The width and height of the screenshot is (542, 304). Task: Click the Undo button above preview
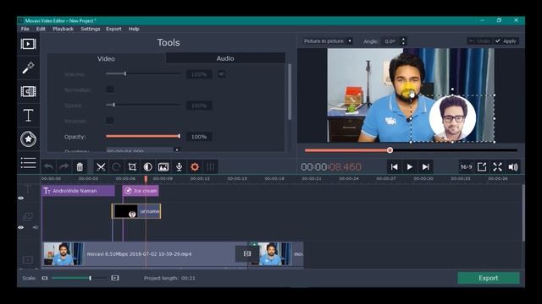point(480,41)
